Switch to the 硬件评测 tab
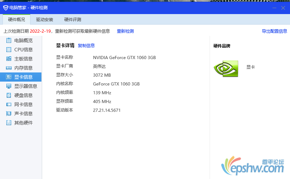This screenshot has width=290, height=179. coord(73,19)
